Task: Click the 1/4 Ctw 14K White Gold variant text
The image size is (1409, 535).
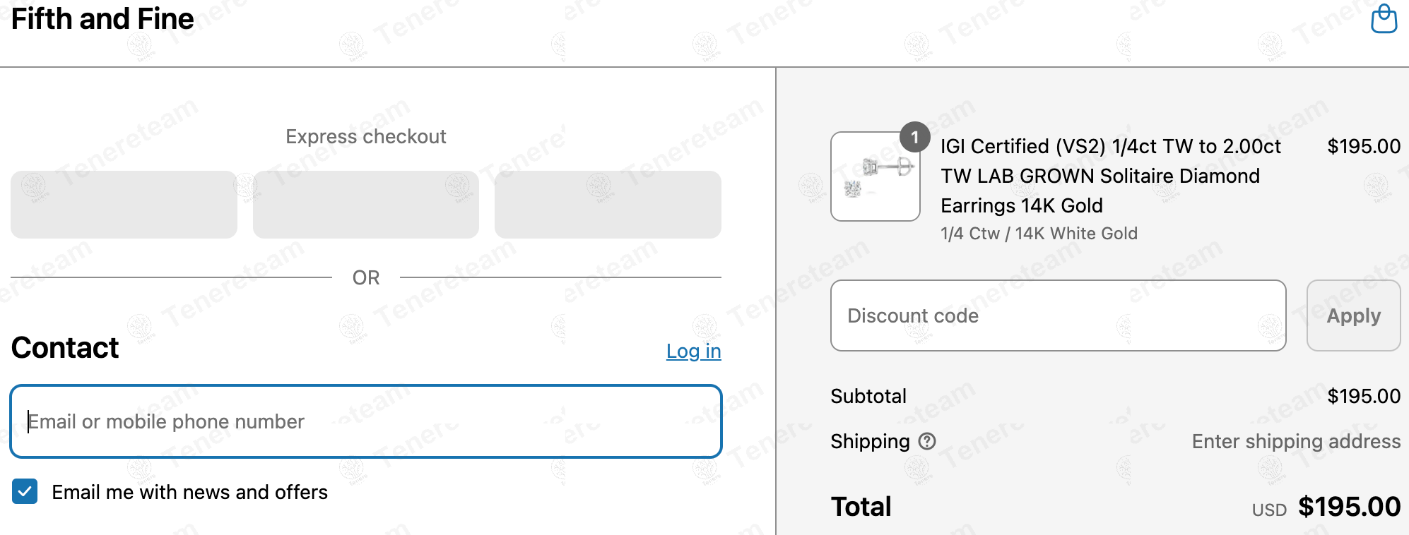Action: [x=1039, y=234]
